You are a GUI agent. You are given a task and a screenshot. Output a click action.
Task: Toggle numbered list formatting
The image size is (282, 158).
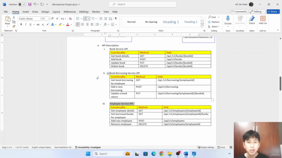(x=85, y=18)
